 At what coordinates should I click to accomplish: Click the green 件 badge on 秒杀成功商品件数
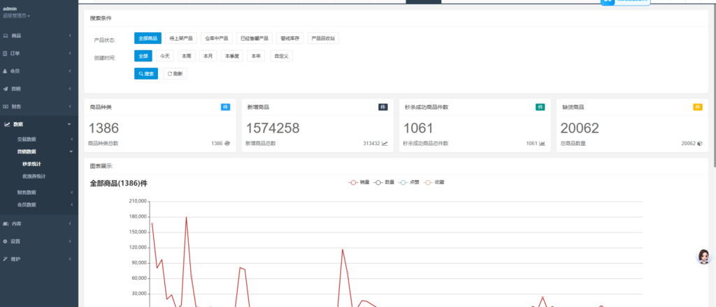pos(540,107)
